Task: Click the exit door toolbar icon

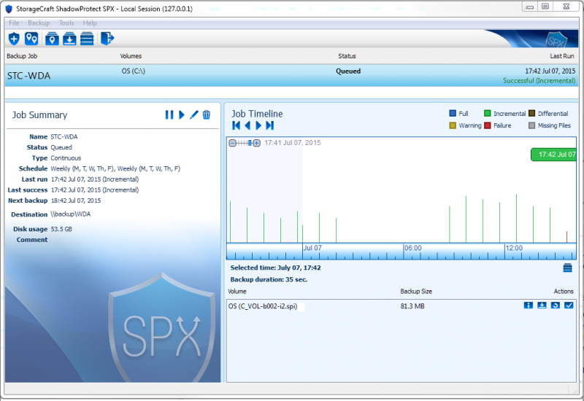Action: click(x=107, y=39)
